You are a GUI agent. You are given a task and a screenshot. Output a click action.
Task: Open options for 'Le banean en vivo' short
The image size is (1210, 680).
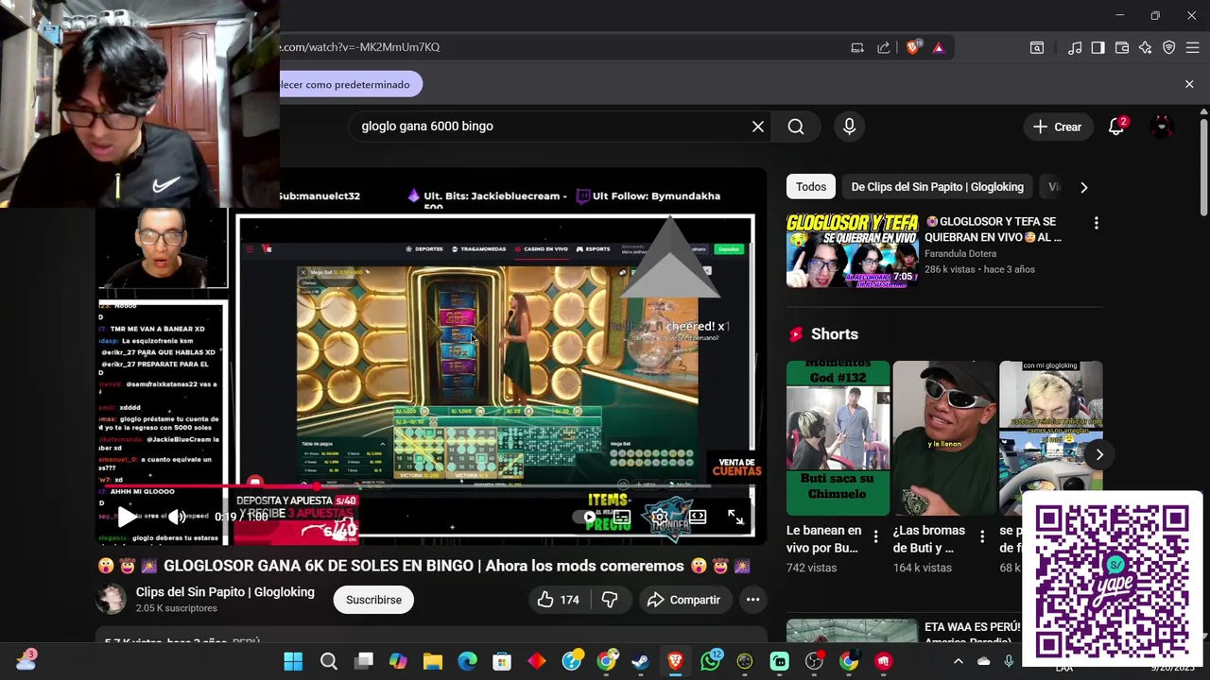tap(875, 537)
